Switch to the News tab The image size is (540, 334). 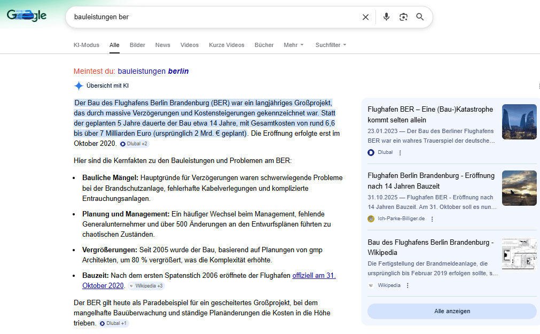[163, 45]
